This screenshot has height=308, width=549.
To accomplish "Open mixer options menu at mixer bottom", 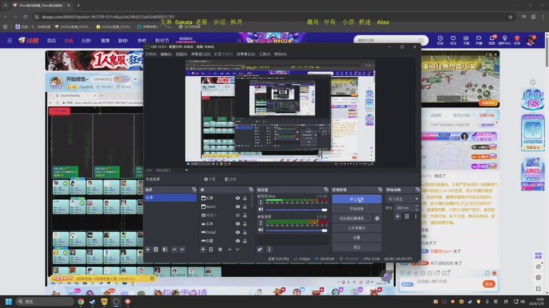I will (x=269, y=249).
